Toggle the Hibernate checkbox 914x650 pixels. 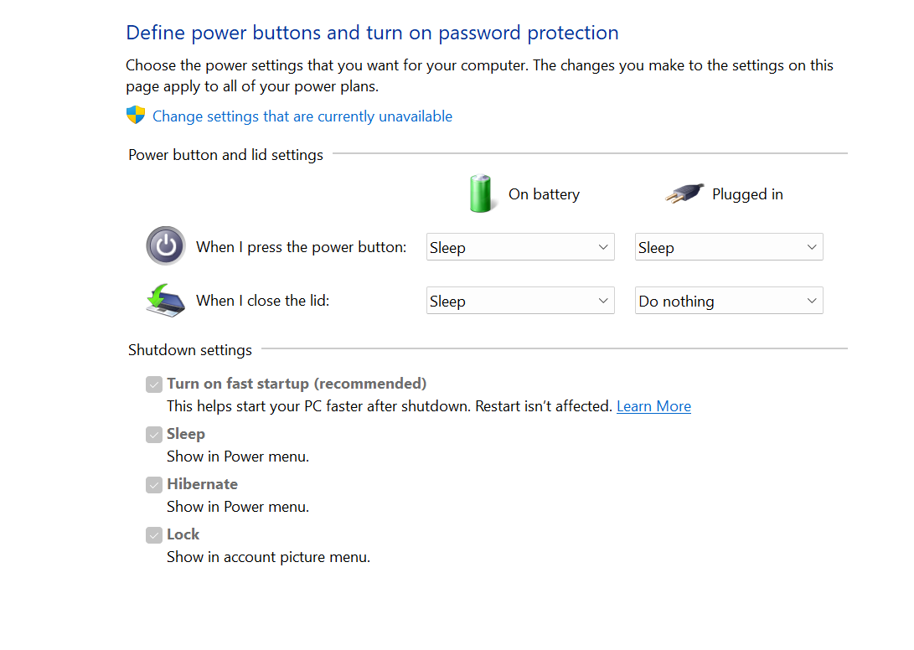153,485
